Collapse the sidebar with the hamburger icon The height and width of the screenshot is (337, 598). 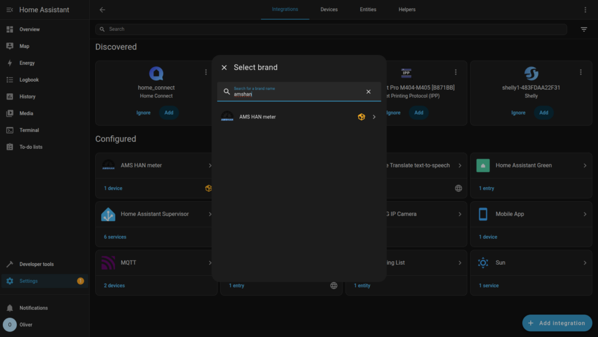tap(9, 10)
